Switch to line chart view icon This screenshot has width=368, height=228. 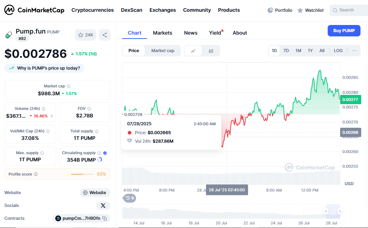tap(193, 51)
